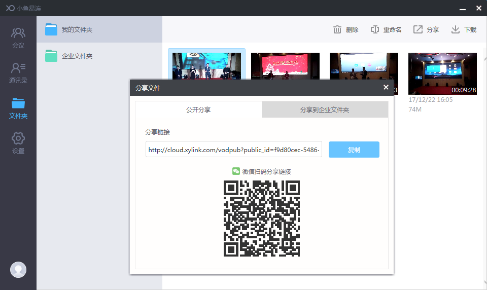Select the 文件夹 folder section in sidebar
This screenshot has width=487, height=290.
click(x=18, y=108)
